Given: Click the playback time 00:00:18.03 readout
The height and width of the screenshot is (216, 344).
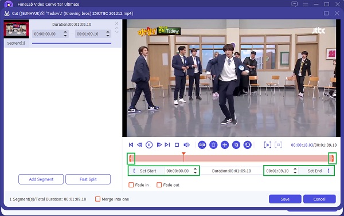Looking at the screenshot, I should click(302, 145).
